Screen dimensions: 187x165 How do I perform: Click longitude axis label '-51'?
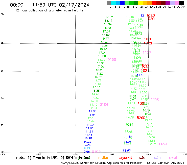(x=112, y=155)
